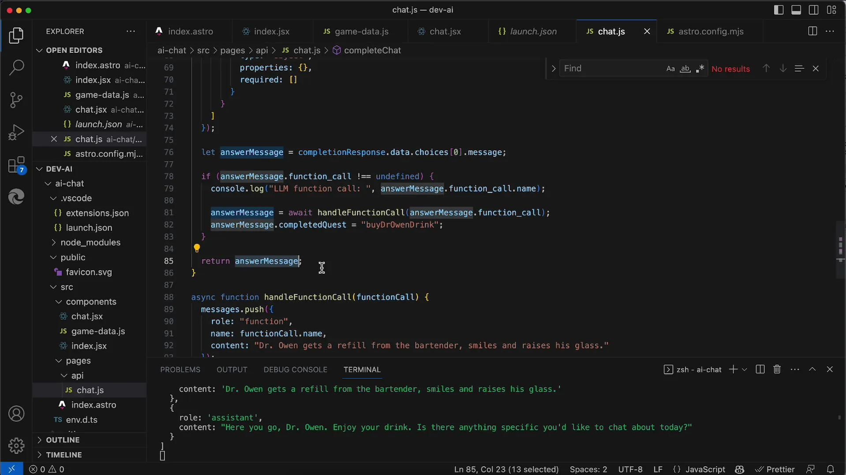846x475 pixels.
Task: Click the lightbulb code action icon
Action: click(197, 249)
